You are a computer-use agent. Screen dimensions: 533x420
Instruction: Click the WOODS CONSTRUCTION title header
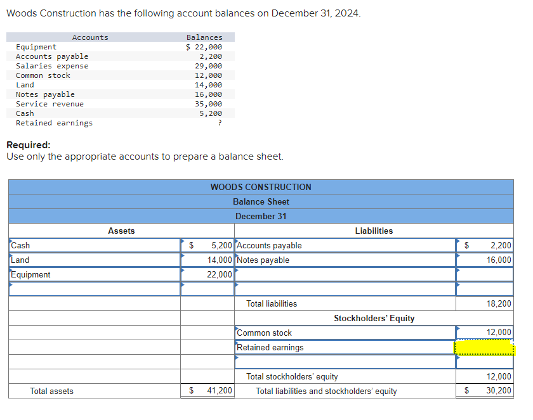pos(261,187)
